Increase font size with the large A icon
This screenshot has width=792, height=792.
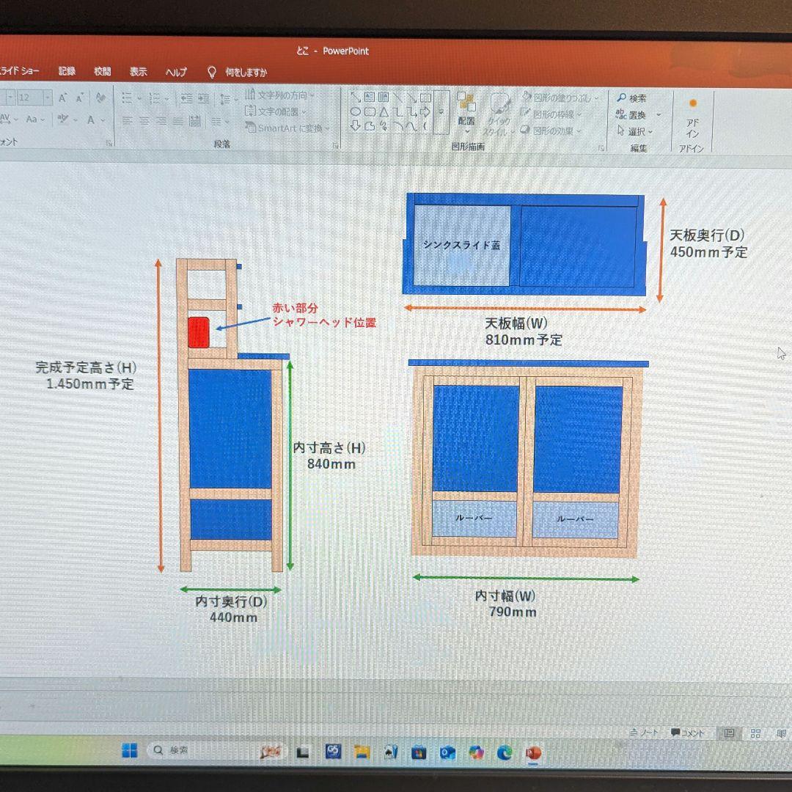point(63,98)
